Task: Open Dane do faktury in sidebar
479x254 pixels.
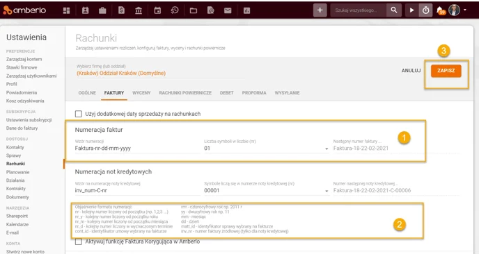Action: pyautogui.click(x=22, y=128)
